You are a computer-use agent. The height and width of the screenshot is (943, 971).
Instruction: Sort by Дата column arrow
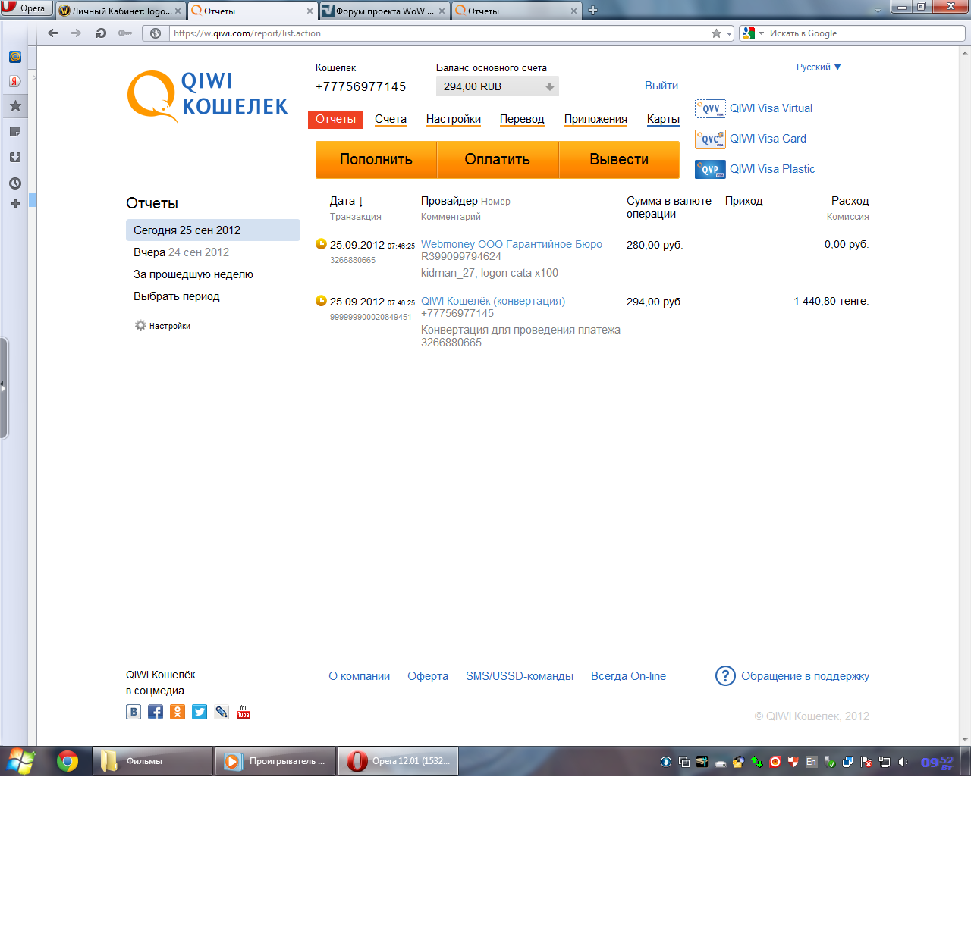click(x=361, y=202)
